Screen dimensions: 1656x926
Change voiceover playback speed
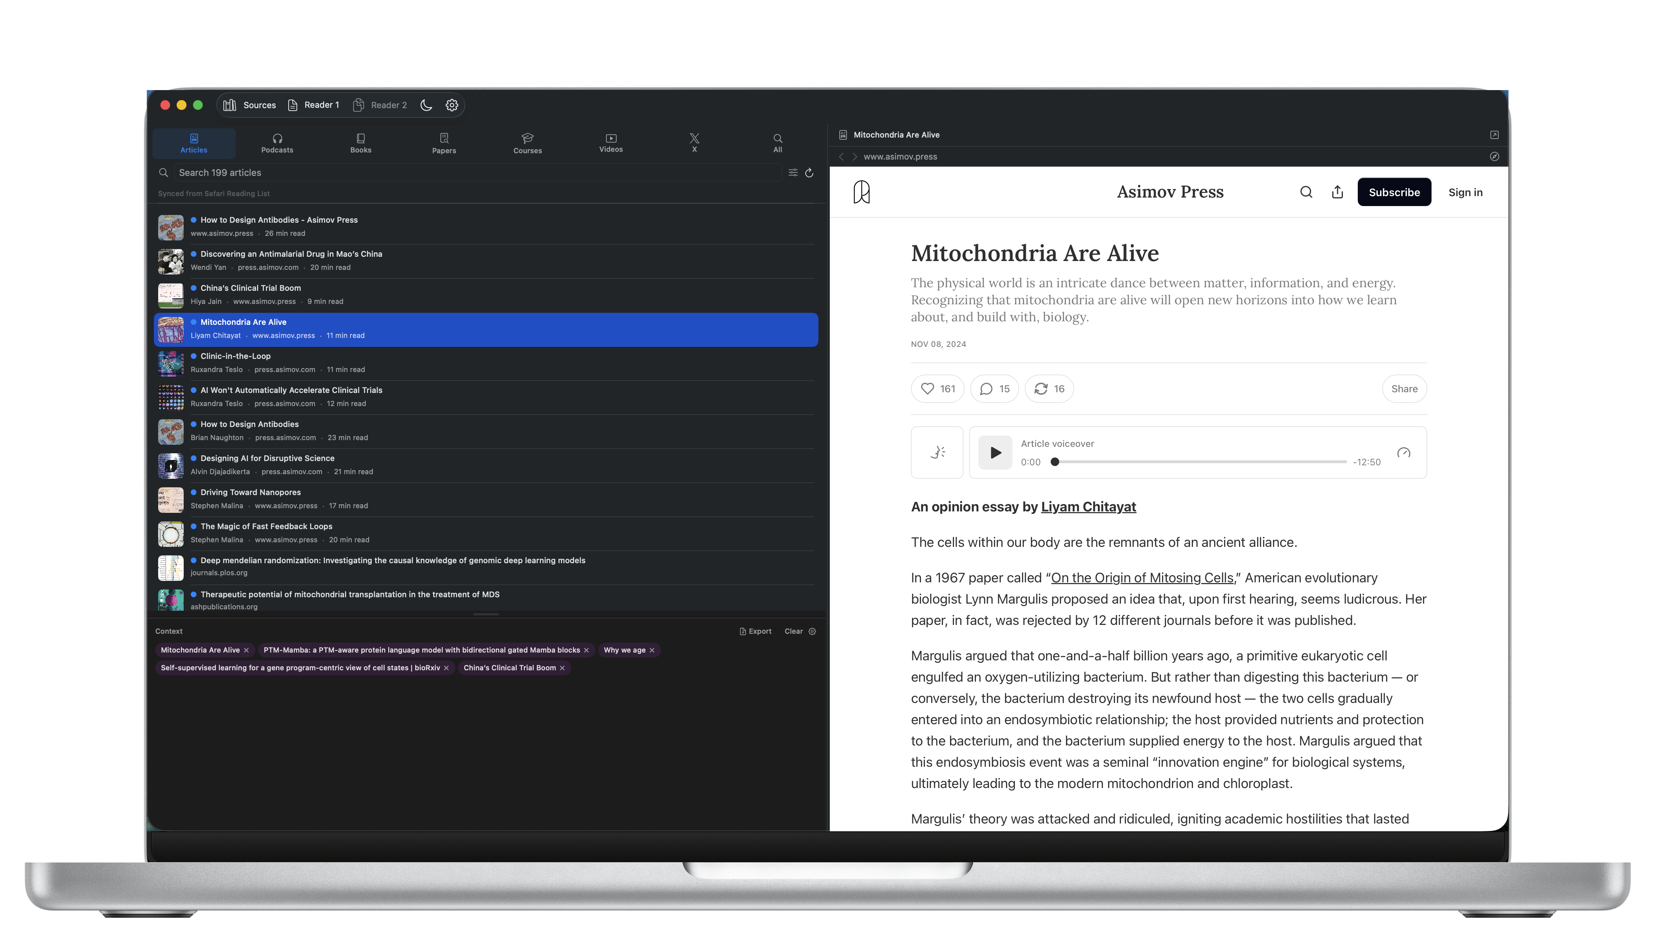(1404, 453)
